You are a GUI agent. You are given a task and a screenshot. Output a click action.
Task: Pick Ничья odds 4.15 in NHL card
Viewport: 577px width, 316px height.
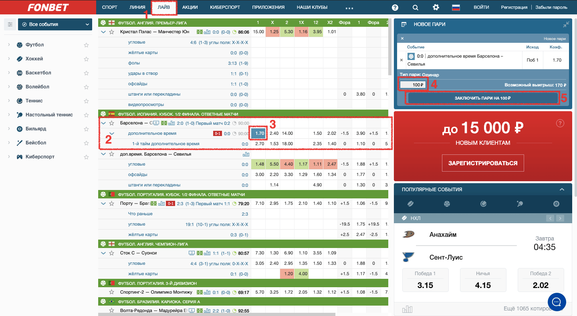[x=483, y=280]
